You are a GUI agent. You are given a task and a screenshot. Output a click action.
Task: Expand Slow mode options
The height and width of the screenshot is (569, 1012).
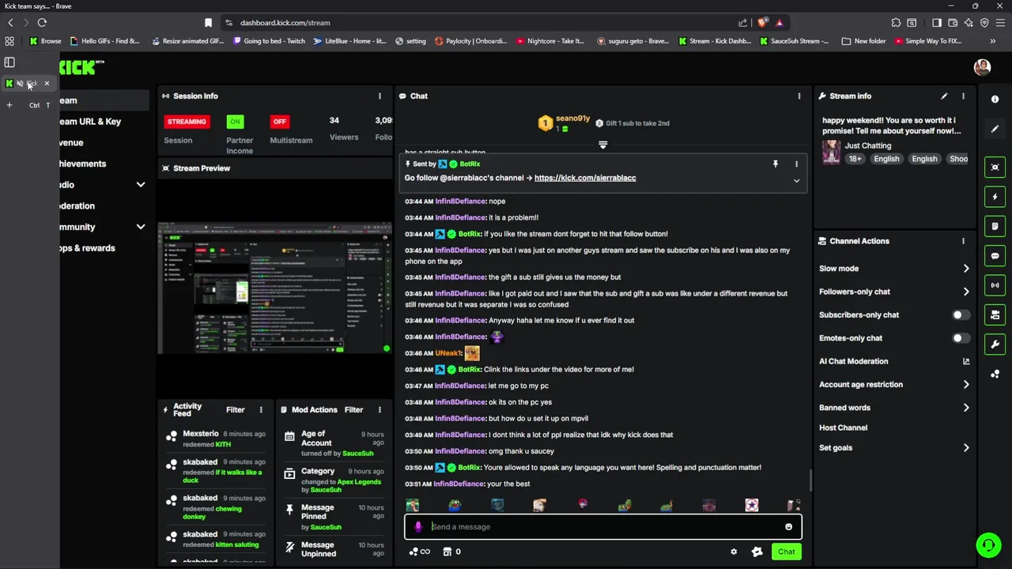pyautogui.click(x=966, y=269)
